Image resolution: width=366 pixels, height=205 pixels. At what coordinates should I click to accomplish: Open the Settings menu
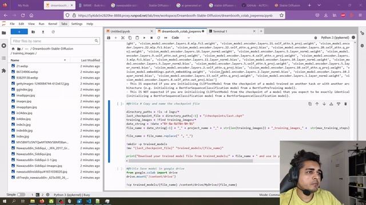tap(77, 24)
